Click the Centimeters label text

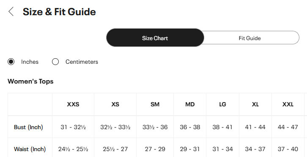[x=82, y=62]
